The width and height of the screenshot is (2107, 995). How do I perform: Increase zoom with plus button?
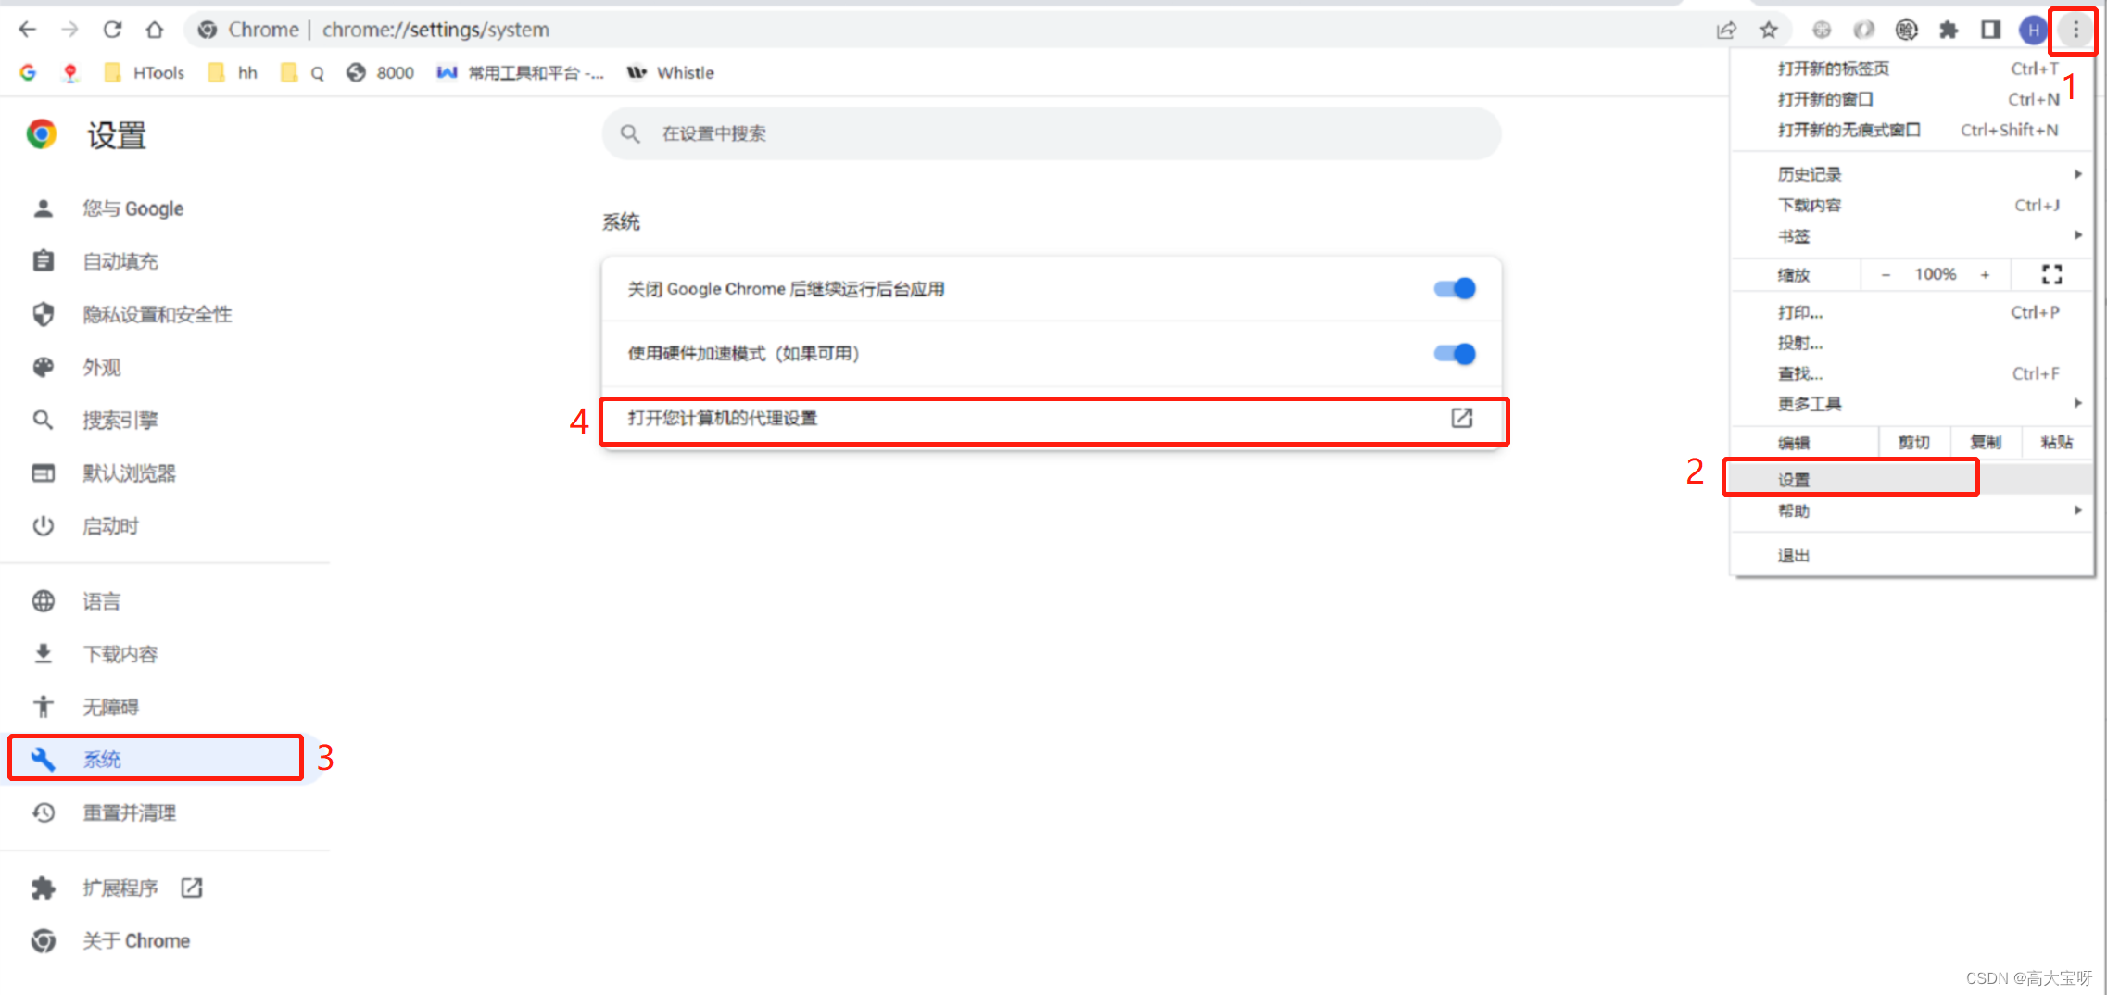(1985, 274)
